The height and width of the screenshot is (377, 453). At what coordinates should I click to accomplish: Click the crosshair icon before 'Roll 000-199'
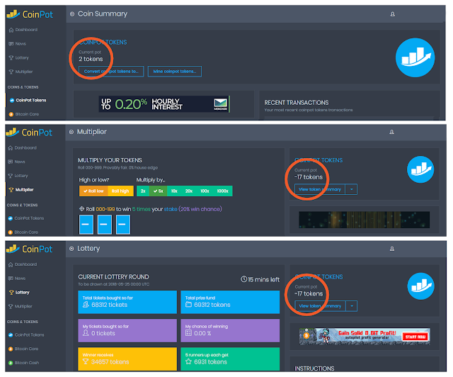point(82,209)
